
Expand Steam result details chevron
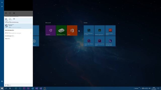(31, 27)
